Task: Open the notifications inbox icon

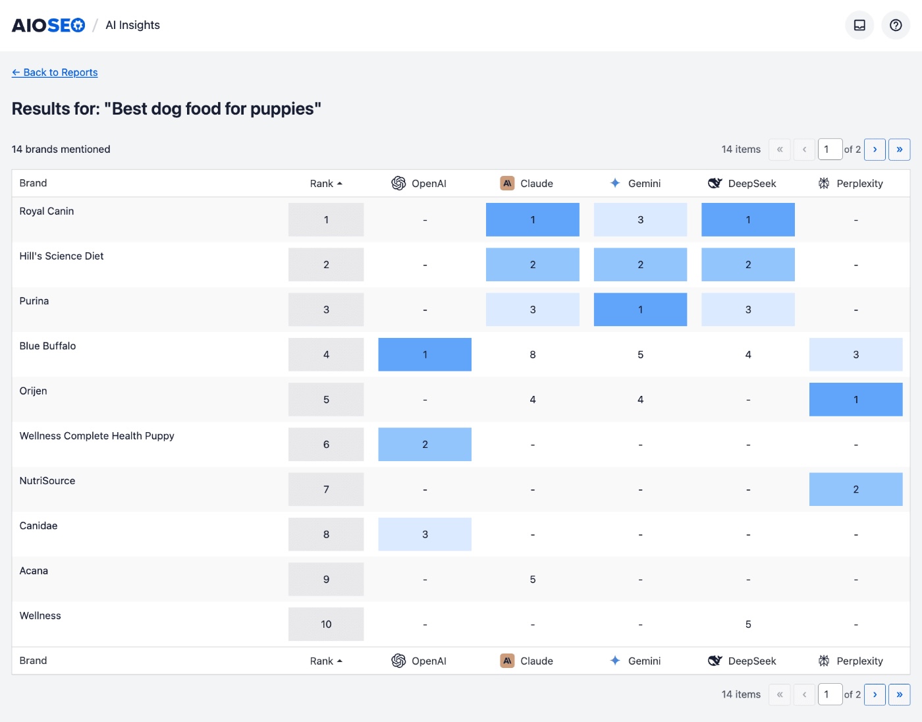Action: coord(859,25)
